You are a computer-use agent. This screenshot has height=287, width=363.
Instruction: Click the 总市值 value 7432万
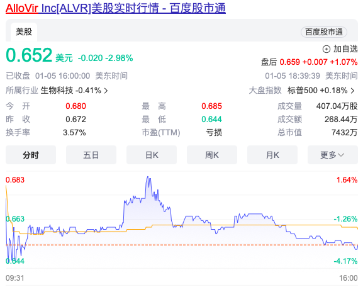pyautogui.click(x=345, y=133)
